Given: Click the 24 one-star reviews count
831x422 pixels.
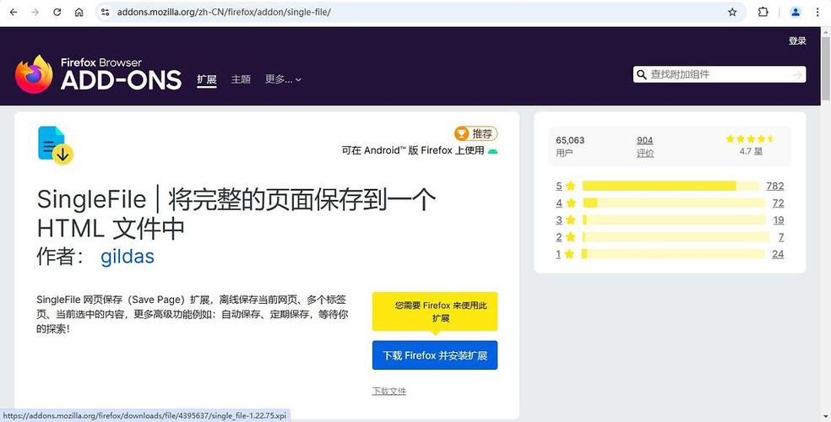Looking at the screenshot, I should point(778,254).
